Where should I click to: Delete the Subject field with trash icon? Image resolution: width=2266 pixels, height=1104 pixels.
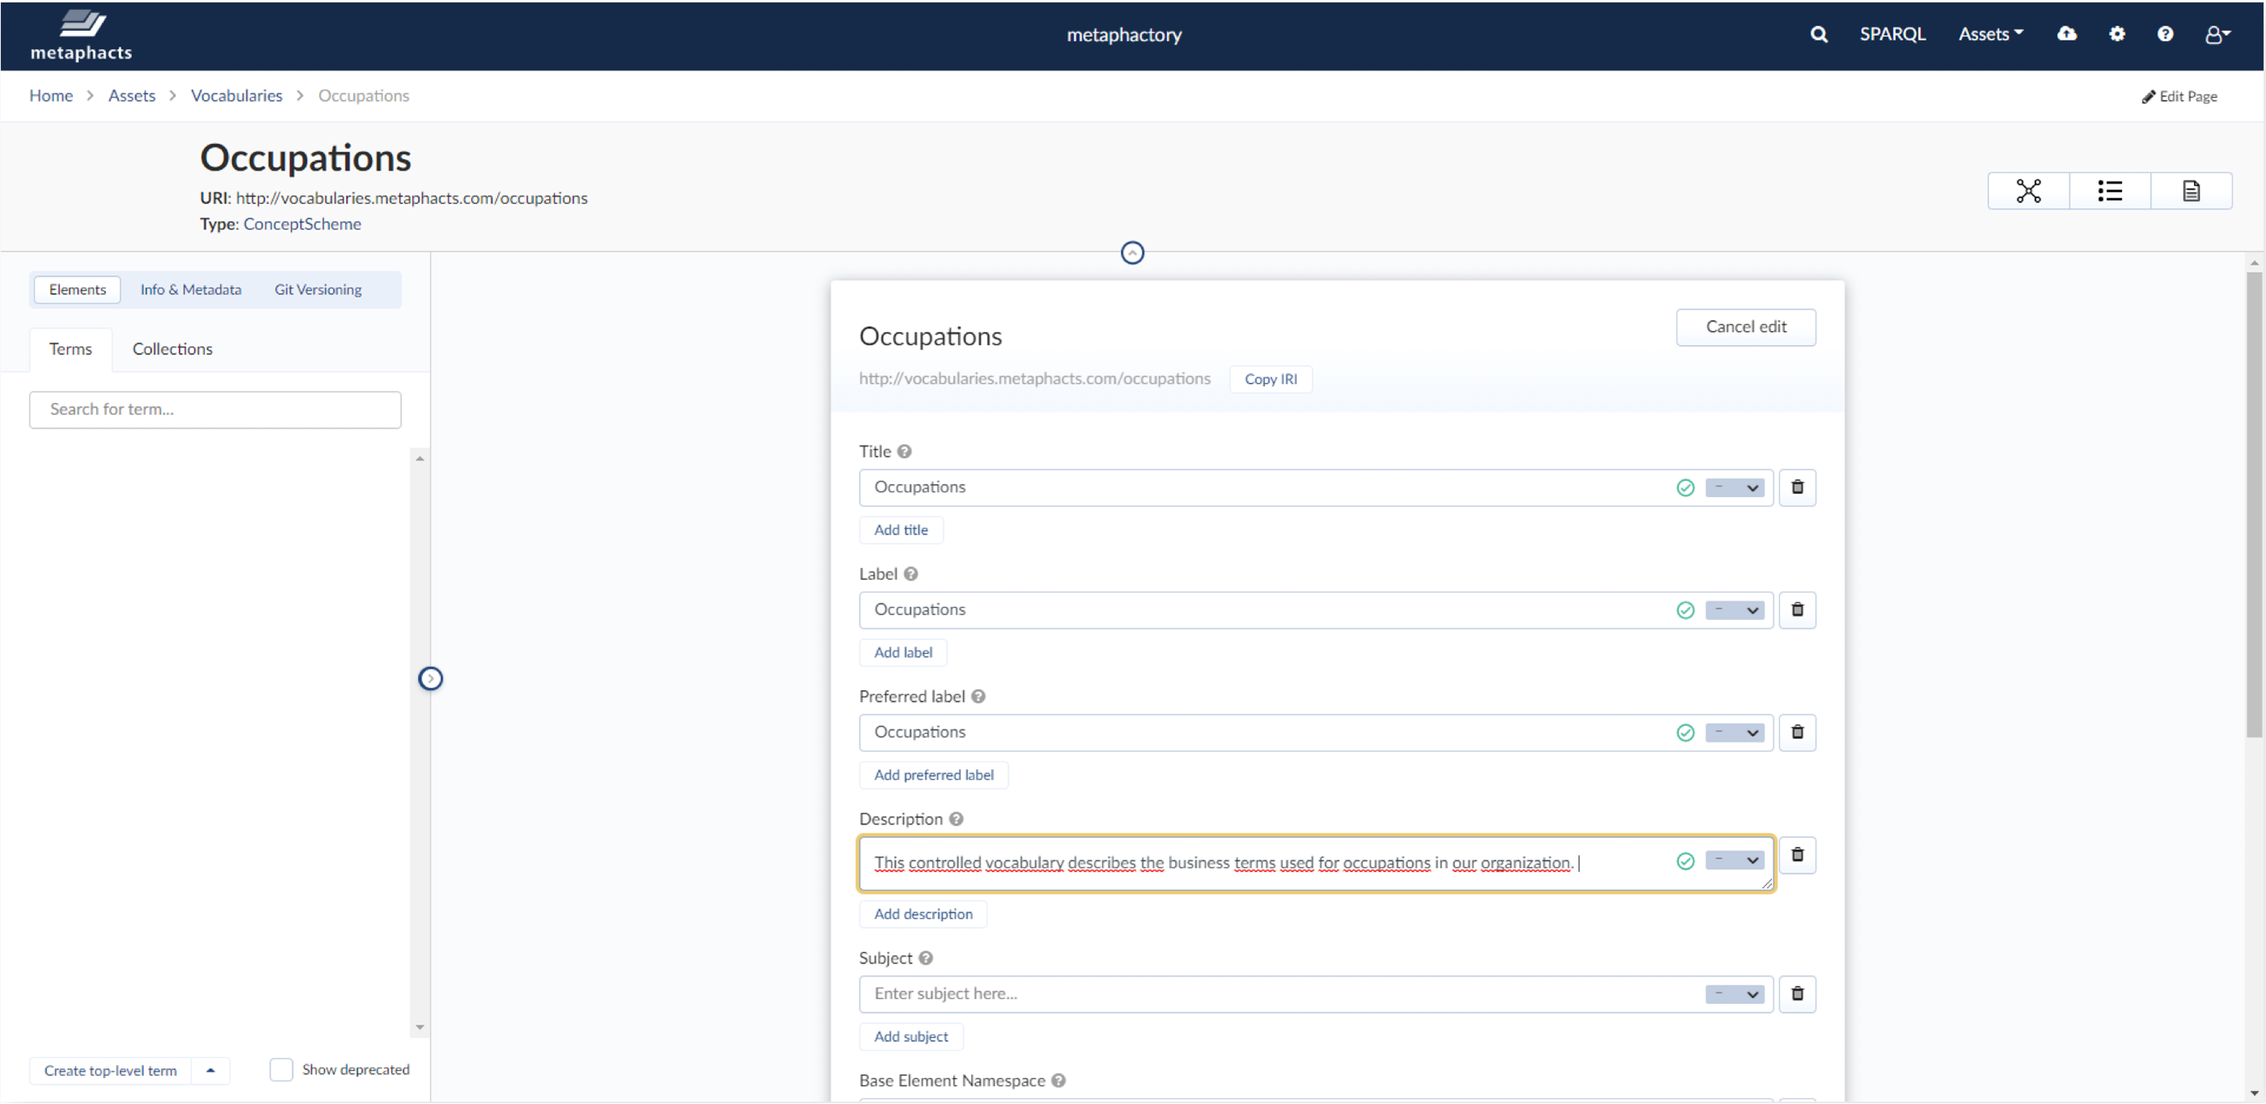point(1797,993)
